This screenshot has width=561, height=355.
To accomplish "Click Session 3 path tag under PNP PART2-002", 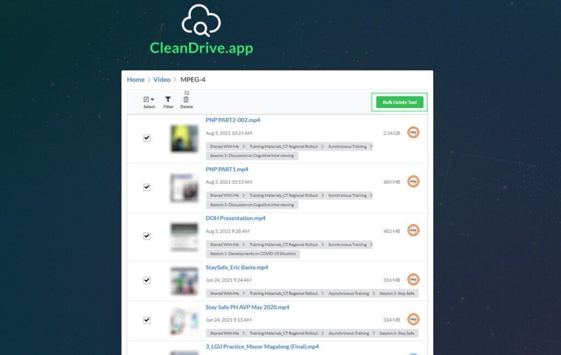I will tap(252, 156).
